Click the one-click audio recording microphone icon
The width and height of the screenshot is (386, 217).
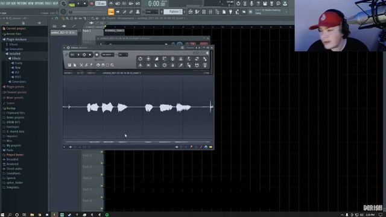click(252, 4)
